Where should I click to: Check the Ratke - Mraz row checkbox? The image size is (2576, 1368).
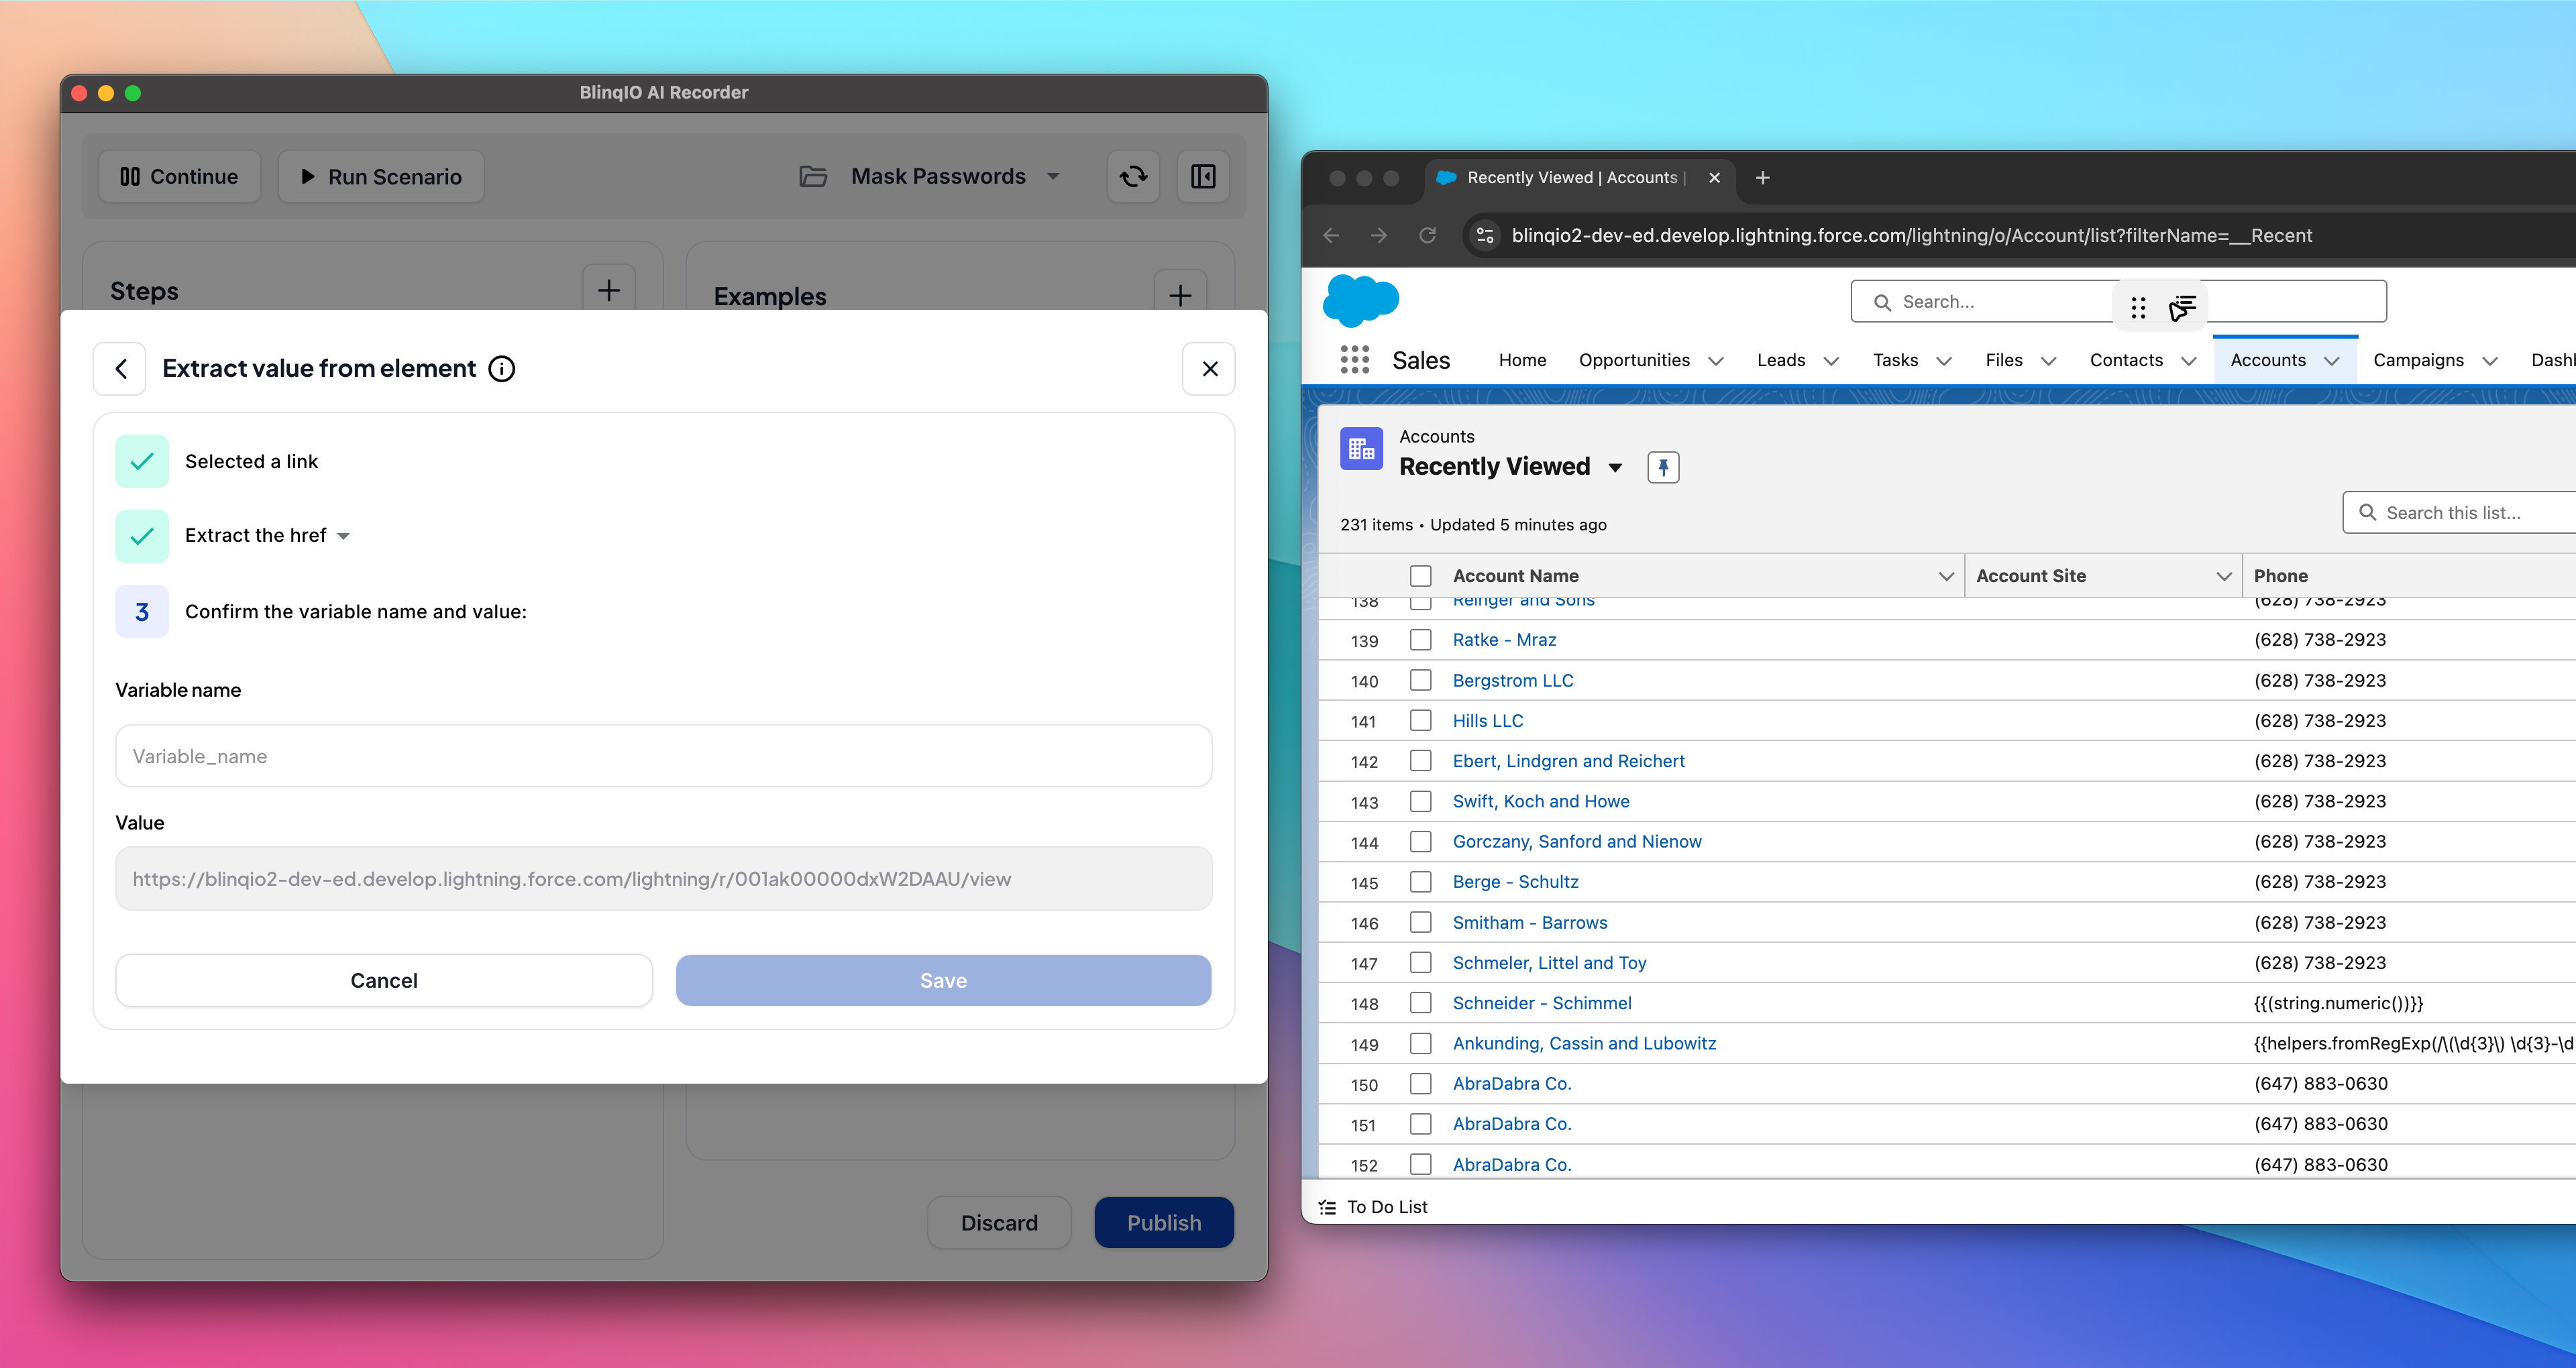point(1420,640)
